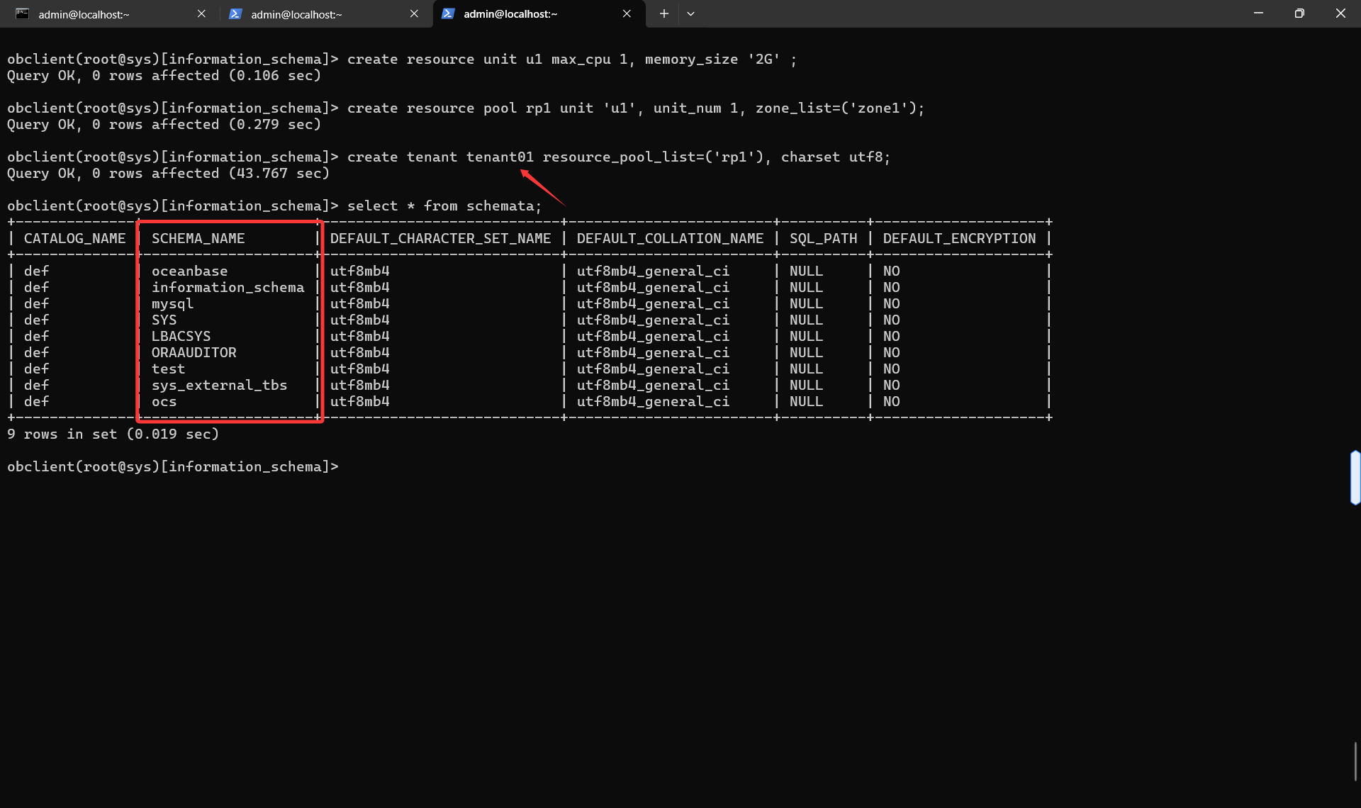Switch to the first admin@localhost tab title
Screen dimensions: 1361x808
coord(84,14)
